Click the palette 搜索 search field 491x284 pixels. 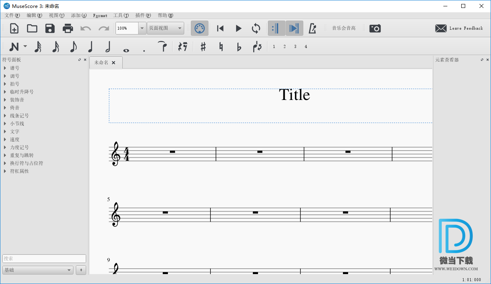tap(44, 259)
